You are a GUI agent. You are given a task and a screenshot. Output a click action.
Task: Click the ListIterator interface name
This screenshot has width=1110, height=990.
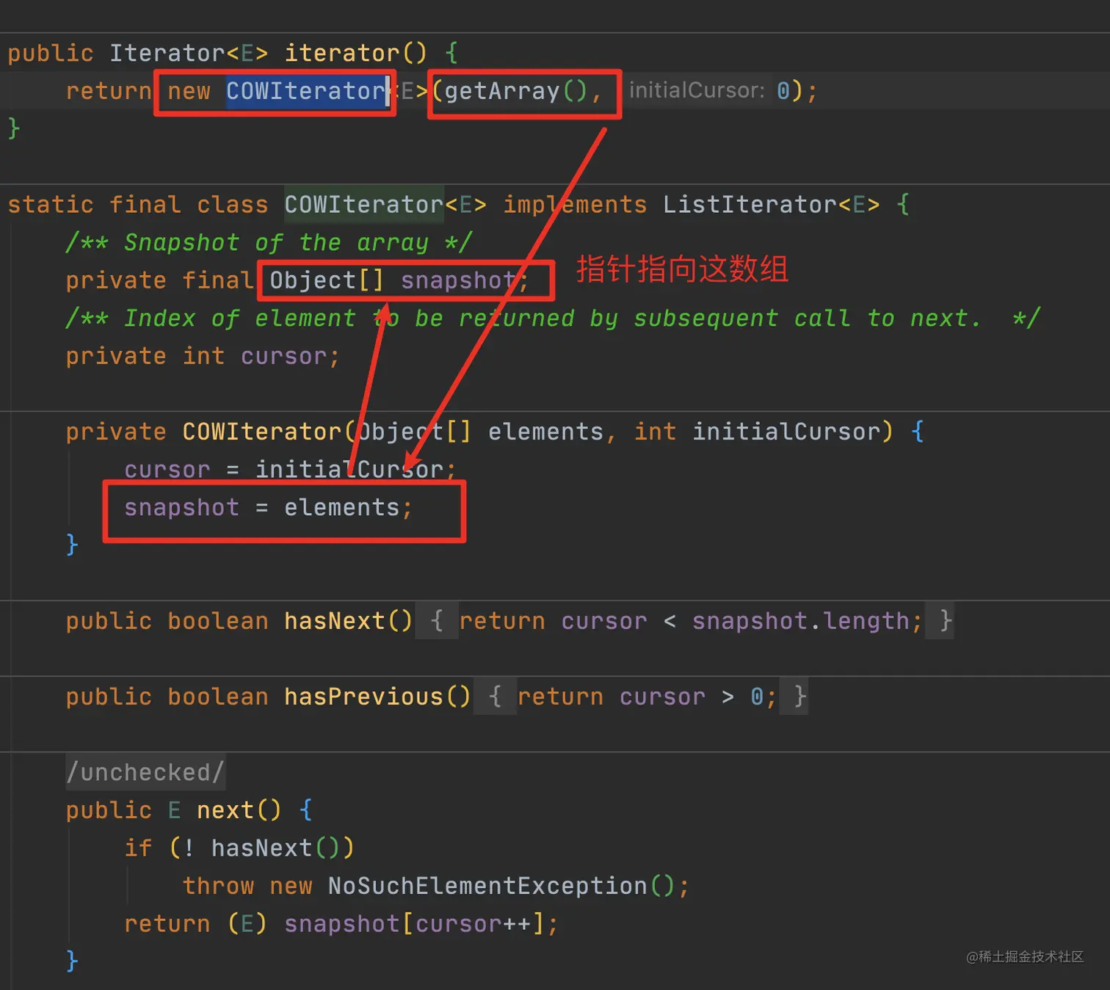coord(750,204)
